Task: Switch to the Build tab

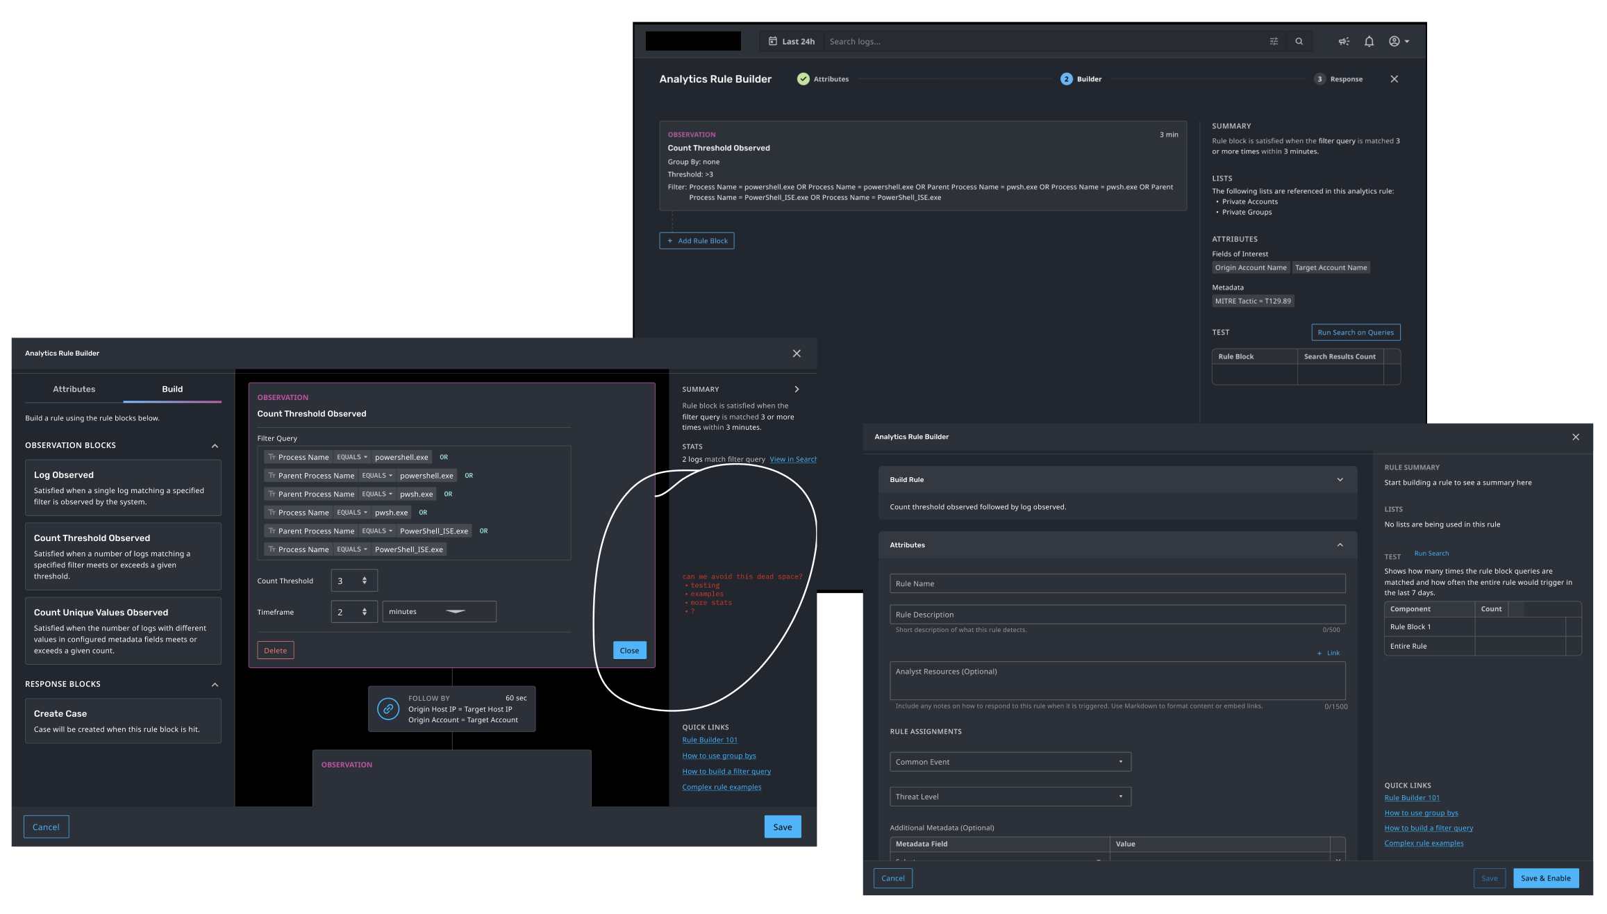Action: 172,389
